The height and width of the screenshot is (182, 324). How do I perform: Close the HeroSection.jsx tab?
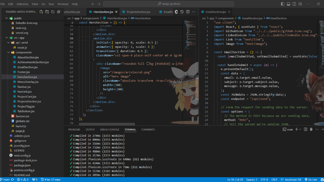116,12
